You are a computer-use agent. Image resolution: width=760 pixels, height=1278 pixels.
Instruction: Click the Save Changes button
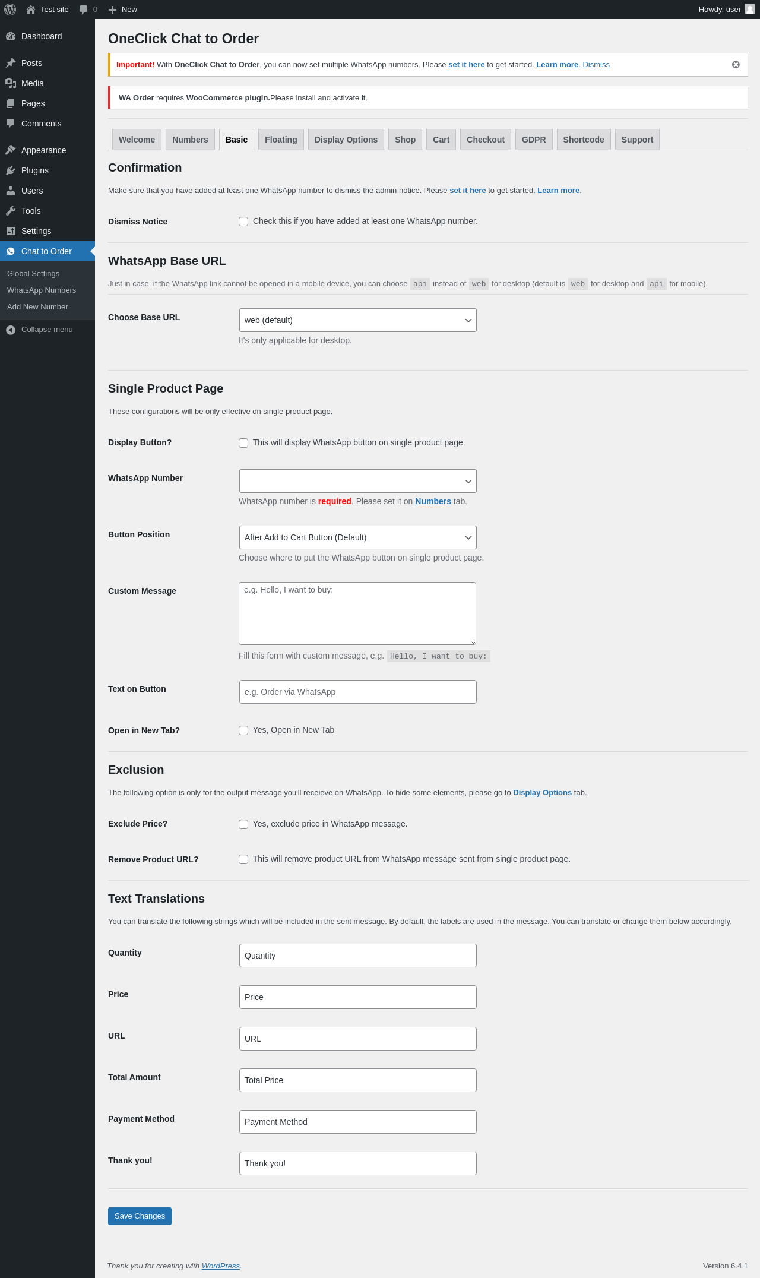point(140,1216)
